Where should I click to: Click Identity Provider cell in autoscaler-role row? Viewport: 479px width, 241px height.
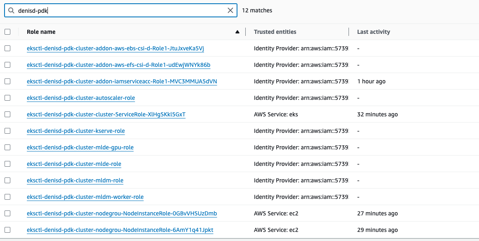point(301,98)
